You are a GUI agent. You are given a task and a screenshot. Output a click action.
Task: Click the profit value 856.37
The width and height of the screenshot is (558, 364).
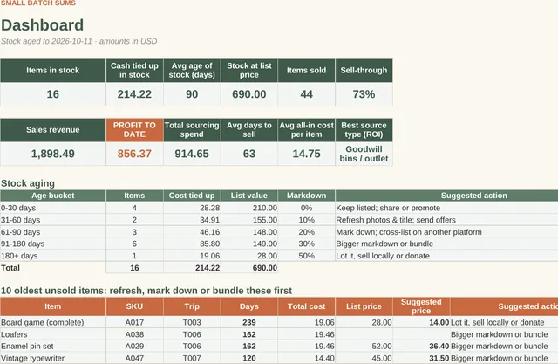(134, 154)
